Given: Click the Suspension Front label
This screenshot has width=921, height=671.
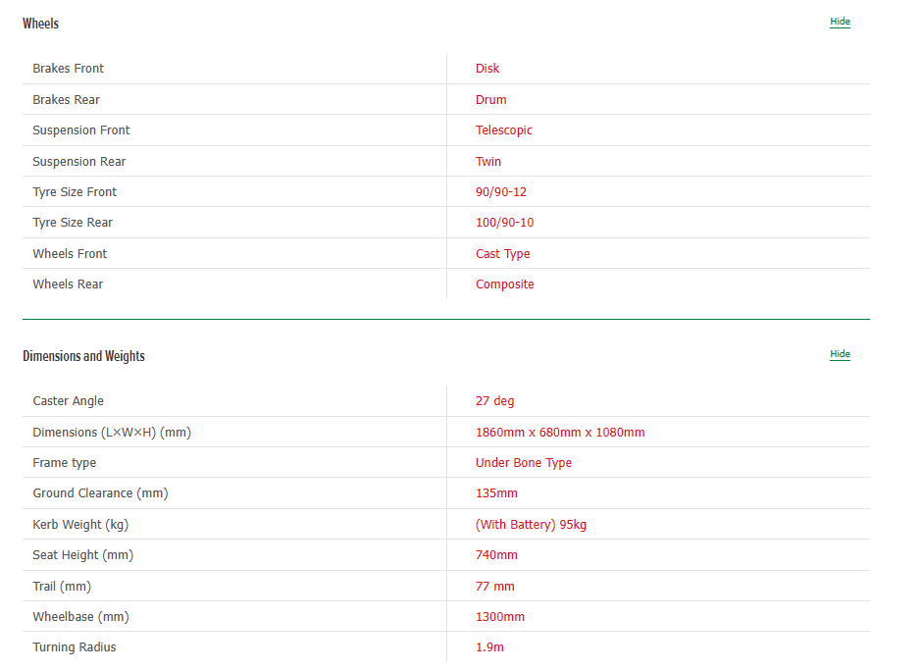Looking at the screenshot, I should [81, 130].
